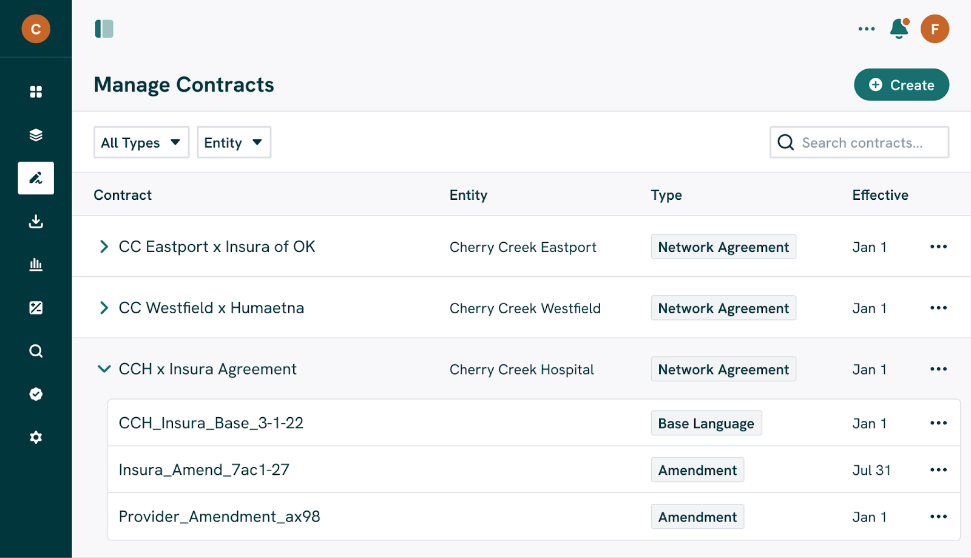Open the search icon in sidebar
The height and width of the screenshot is (558, 971).
tap(36, 351)
